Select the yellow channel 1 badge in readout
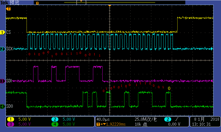 pos(11,119)
